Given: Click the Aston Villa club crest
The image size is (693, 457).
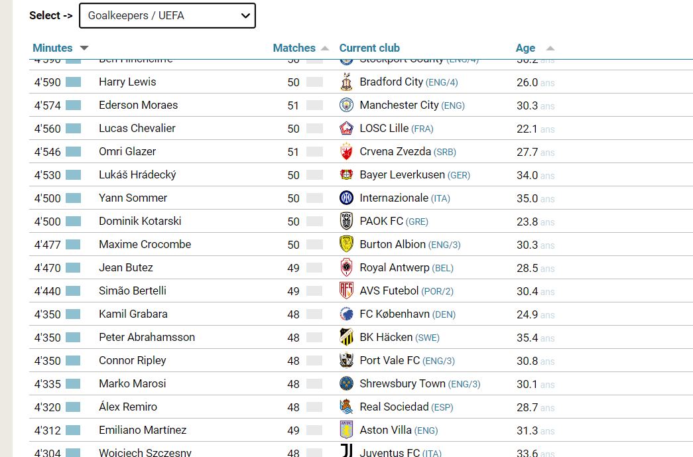Looking at the screenshot, I should click(346, 430).
